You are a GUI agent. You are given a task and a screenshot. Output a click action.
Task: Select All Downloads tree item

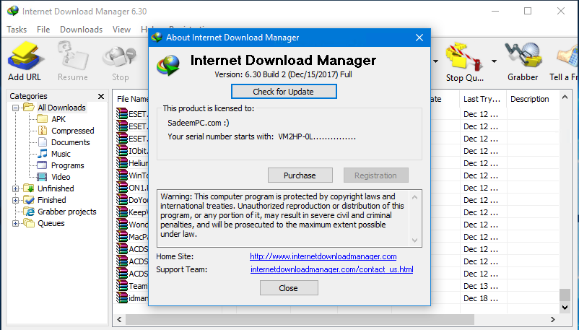61,108
